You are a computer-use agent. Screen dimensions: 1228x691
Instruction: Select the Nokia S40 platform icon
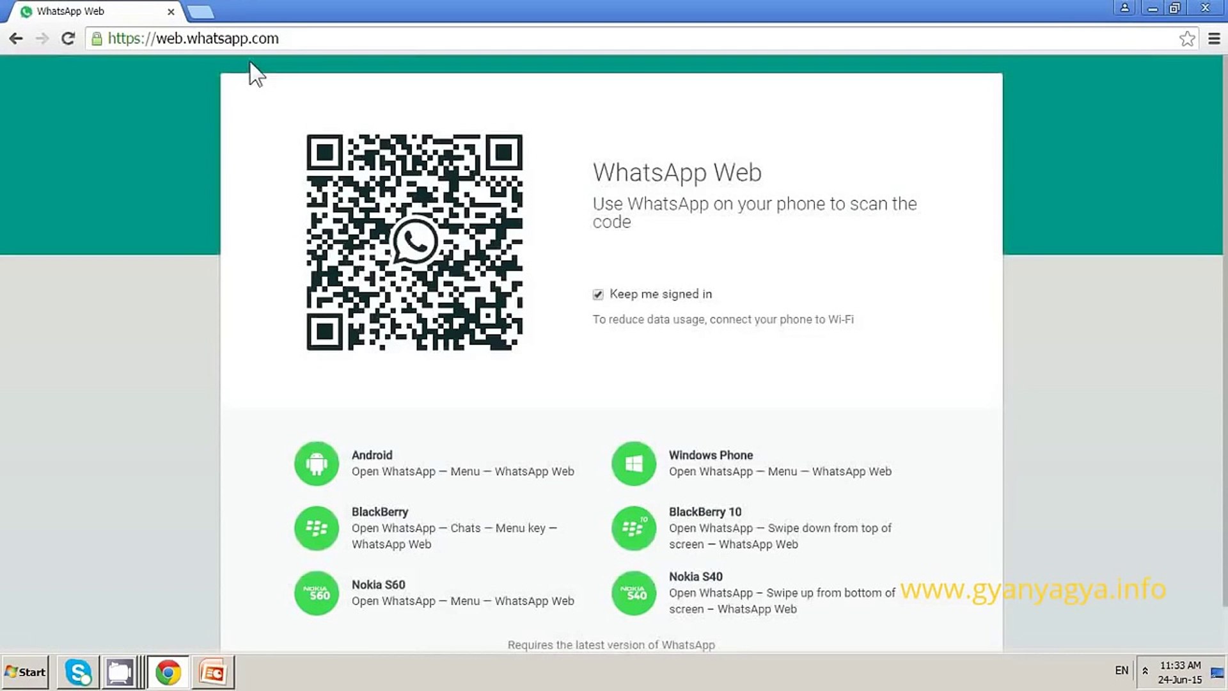pyautogui.click(x=634, y=593)
